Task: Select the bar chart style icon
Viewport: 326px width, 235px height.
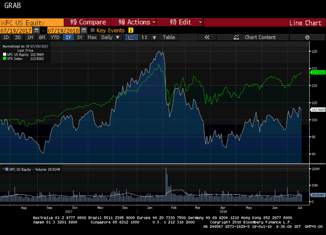Action: pyautogui.click(x=144, y=37)
